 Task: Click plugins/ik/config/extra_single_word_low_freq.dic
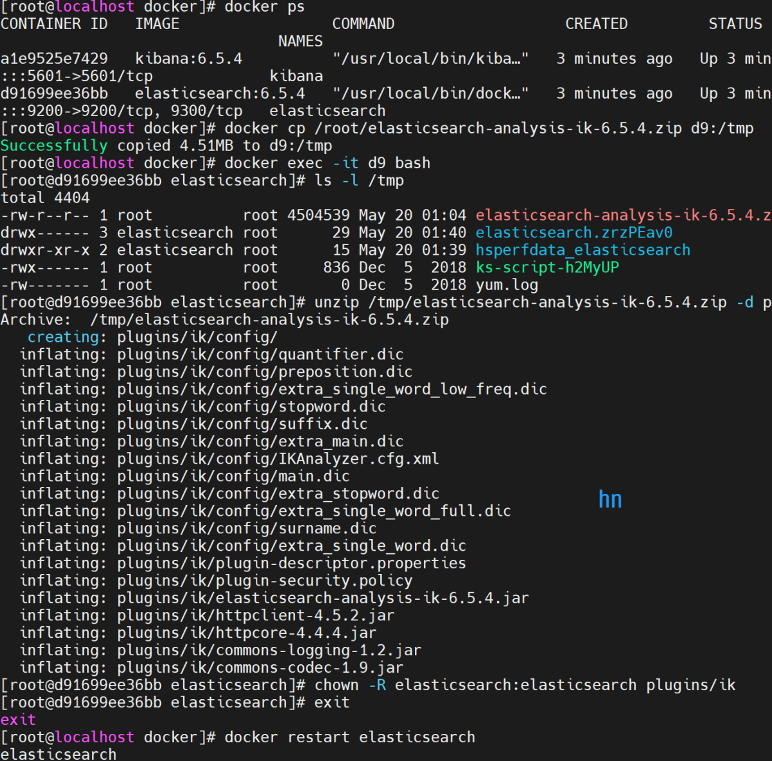[333, 390]
